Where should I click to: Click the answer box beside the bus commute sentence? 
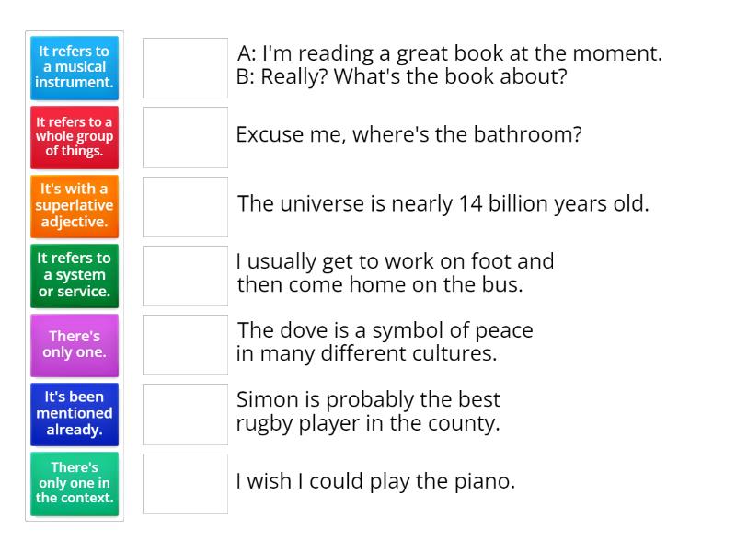(x=185, y=275)
